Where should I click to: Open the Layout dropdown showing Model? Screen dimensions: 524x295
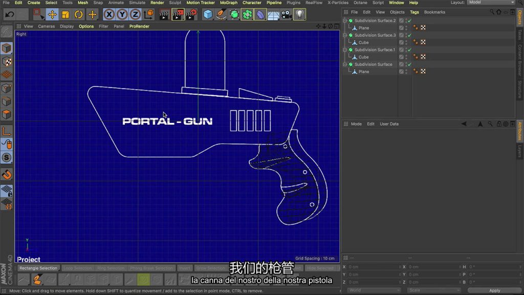pos(491,3)
